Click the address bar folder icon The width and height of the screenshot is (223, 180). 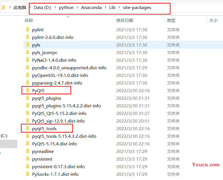pos(3,7)
